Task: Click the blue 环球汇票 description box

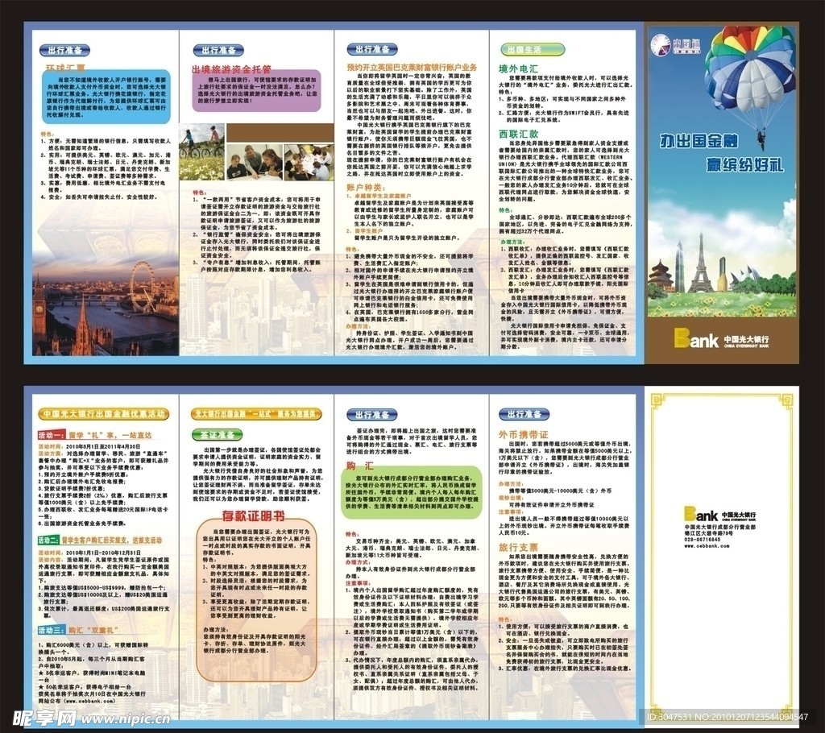Action: coord(106,97)
